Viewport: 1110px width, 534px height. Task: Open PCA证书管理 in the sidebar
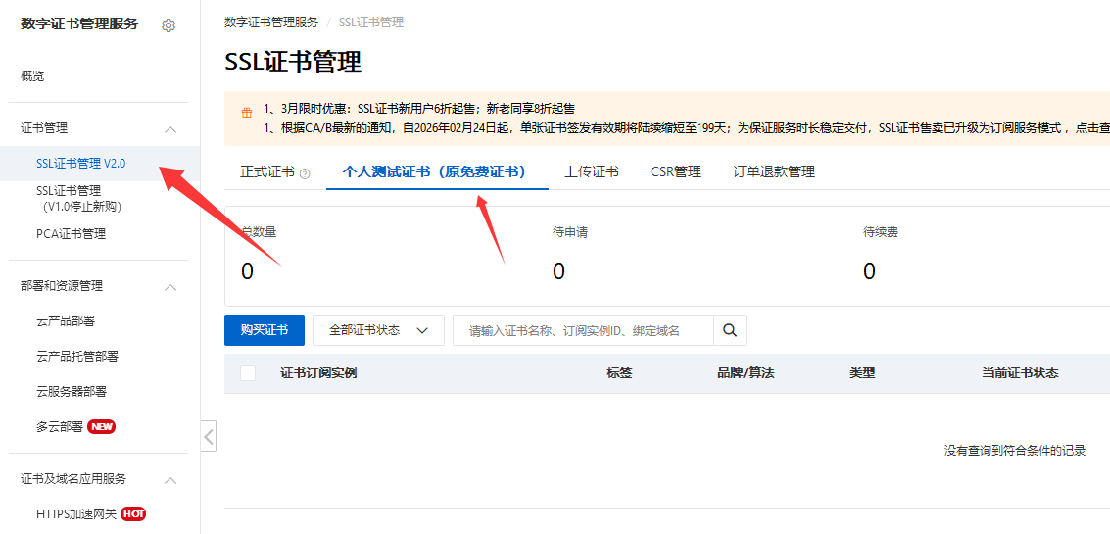pos(71,234)
